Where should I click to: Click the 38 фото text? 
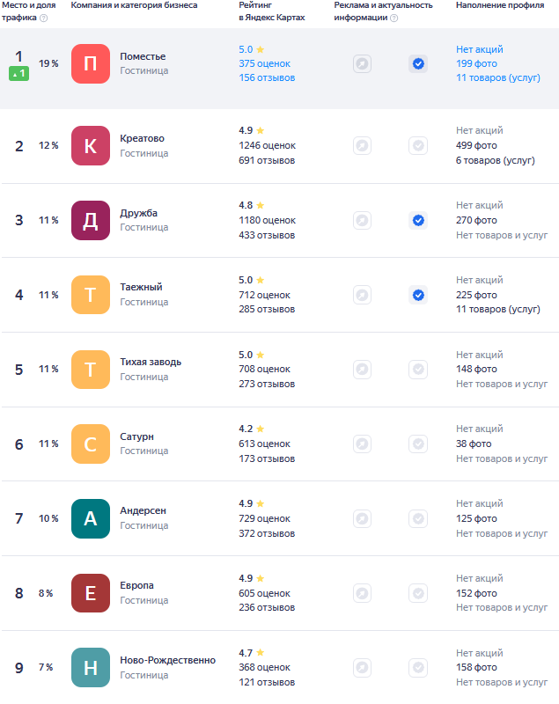(x=474, y=444)
